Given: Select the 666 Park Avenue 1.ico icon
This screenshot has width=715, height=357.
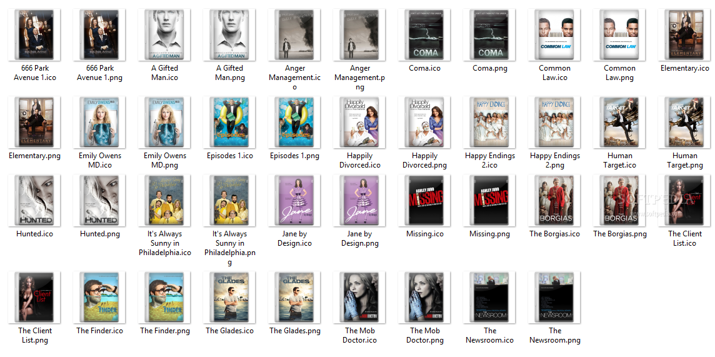Looking at the screenshot, I should (34, 34).
